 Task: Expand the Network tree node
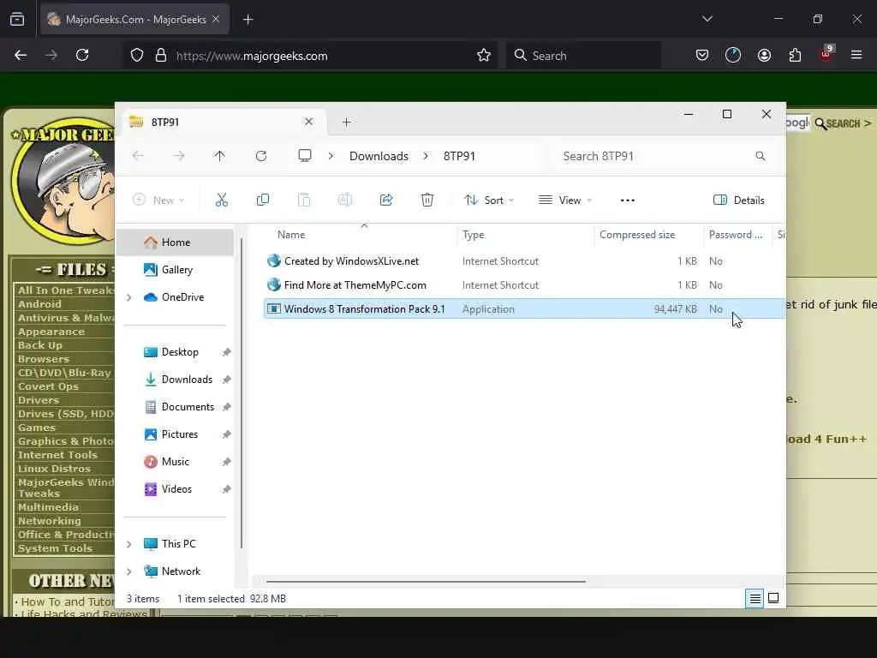129,571
